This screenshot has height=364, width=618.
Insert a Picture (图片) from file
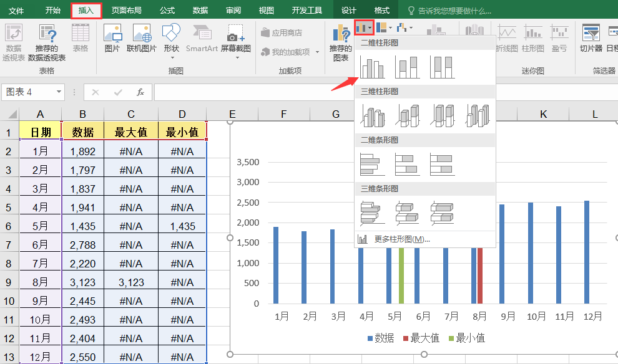click(112, 39)
